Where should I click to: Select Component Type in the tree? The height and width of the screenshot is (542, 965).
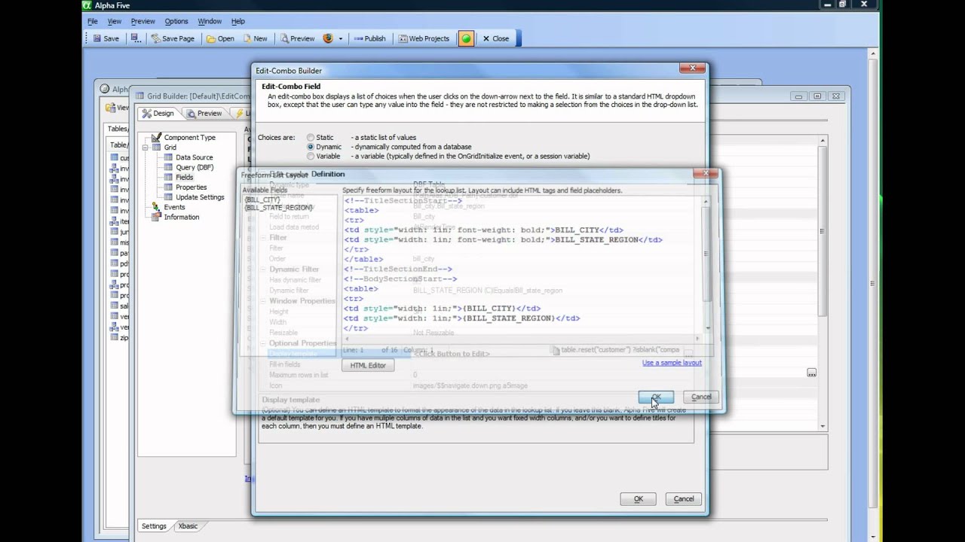[189, 138]
